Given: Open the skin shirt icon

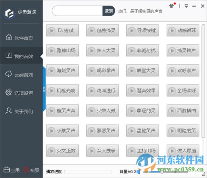Looking at the screenshot, I should (x=171, y=6).
